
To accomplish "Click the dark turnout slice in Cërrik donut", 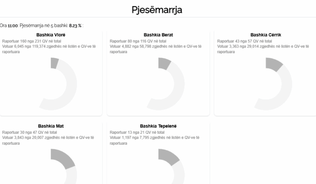I will click(x=274, y=64).
